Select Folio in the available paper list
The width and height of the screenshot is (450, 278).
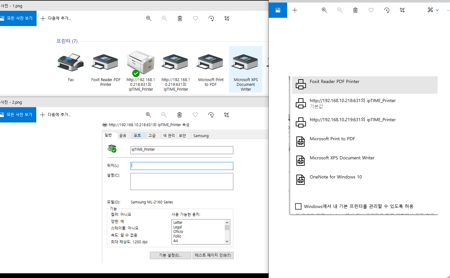(x=177, y=236)
